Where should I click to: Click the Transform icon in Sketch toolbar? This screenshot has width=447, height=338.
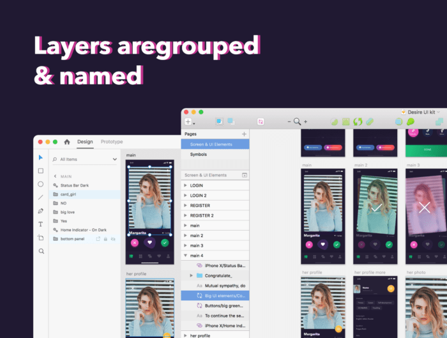coord(346,122)
